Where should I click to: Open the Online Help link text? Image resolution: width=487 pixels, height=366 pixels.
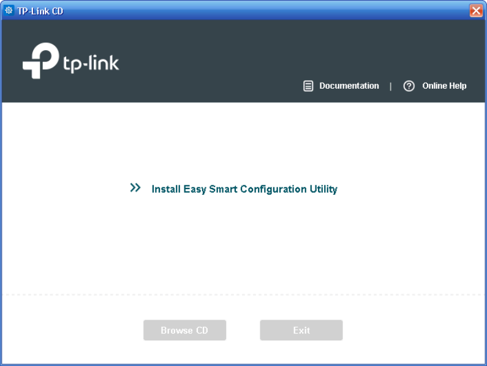point(444,86)
